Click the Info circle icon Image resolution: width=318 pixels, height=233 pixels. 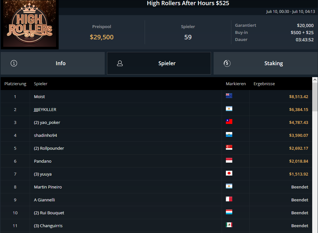(x=14, y=63)
